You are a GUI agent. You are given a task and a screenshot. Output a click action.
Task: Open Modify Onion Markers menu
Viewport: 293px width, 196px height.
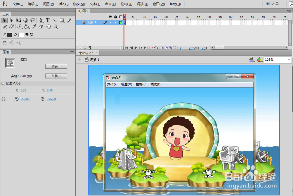(x=175, y=48)
